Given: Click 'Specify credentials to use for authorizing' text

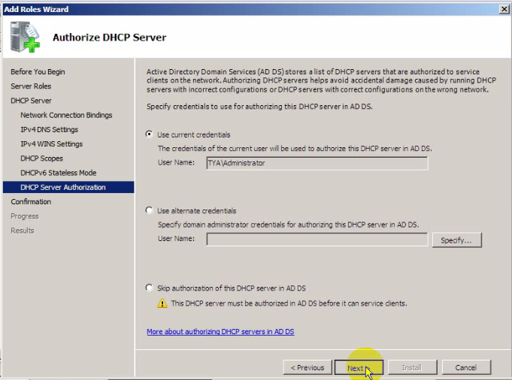Looking at the screenshot, I should pyautogui.click(x=259, y=107).
